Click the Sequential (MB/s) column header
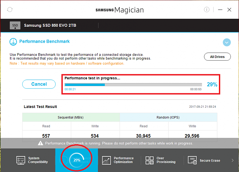 point(71,117)
